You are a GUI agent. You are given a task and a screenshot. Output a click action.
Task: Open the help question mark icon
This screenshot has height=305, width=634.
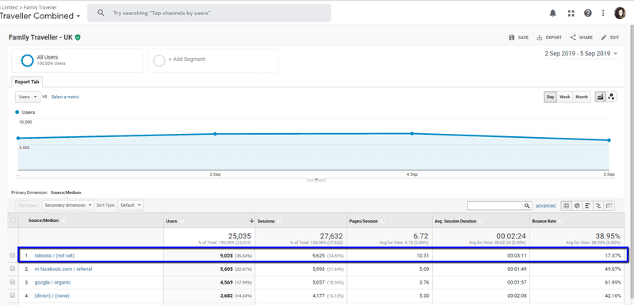coord(588,13)
